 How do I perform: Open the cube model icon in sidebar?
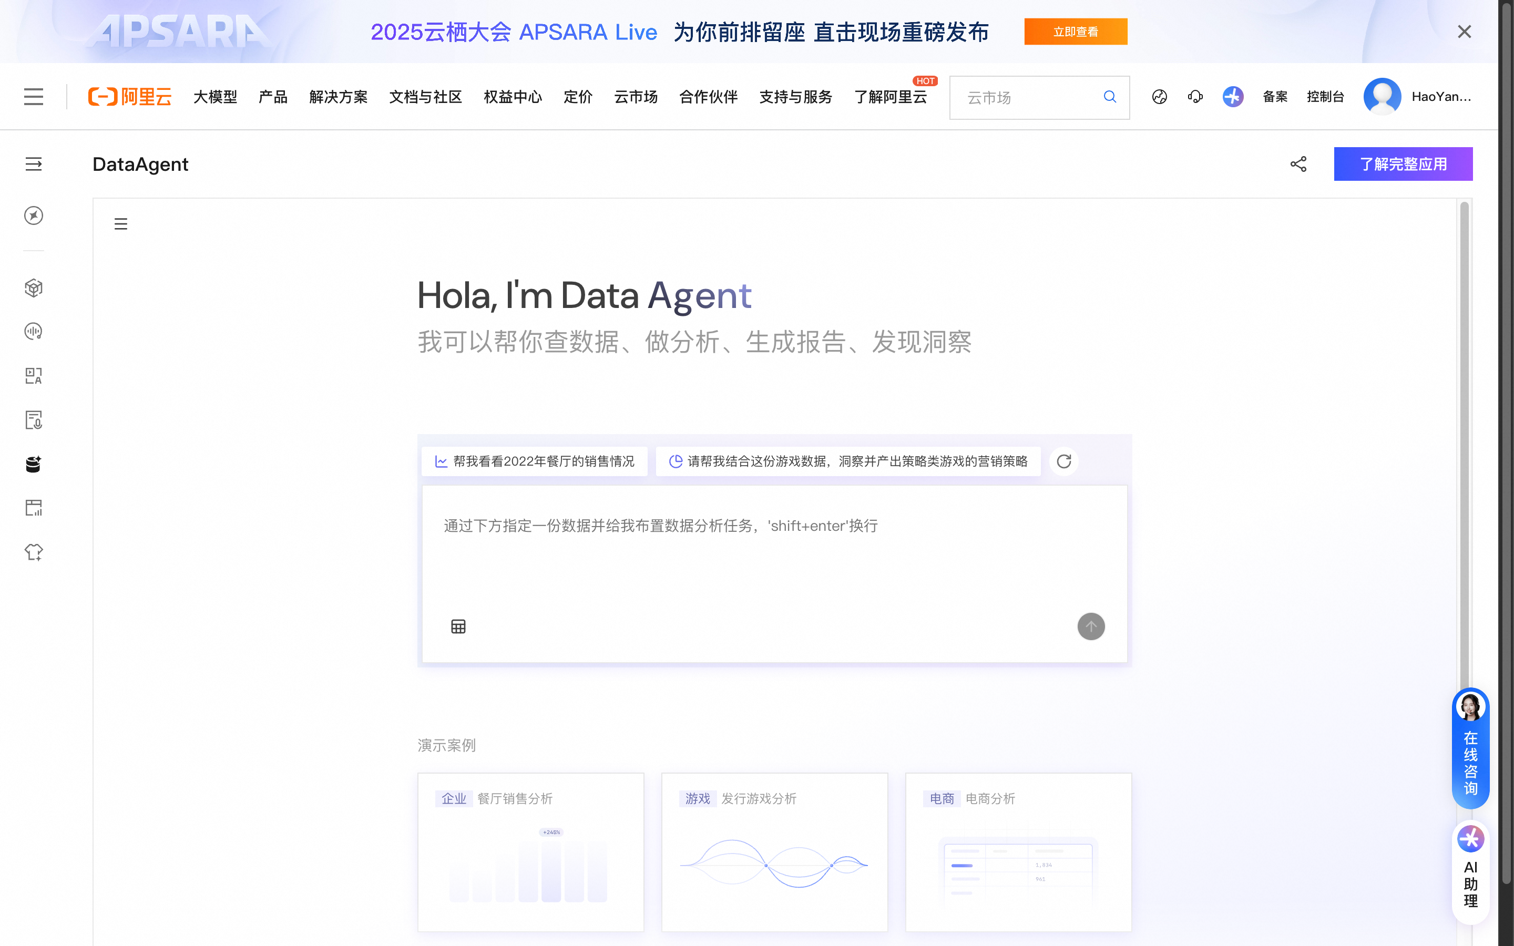(34, 288)
